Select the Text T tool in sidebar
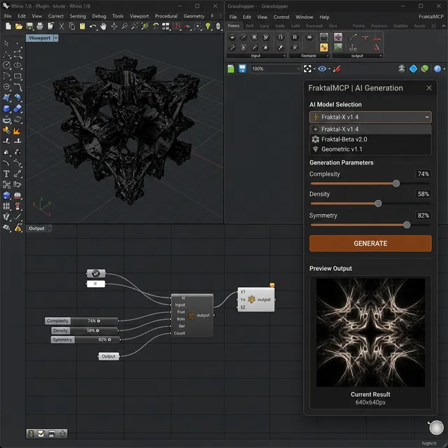 (x=6, y=174)
